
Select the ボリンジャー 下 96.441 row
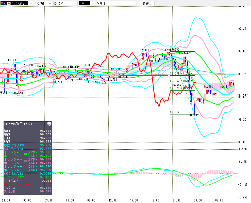[x=27, y=163]
